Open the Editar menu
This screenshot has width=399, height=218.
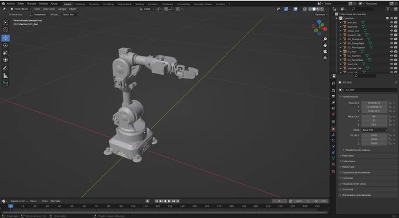(x=21, y=4)
